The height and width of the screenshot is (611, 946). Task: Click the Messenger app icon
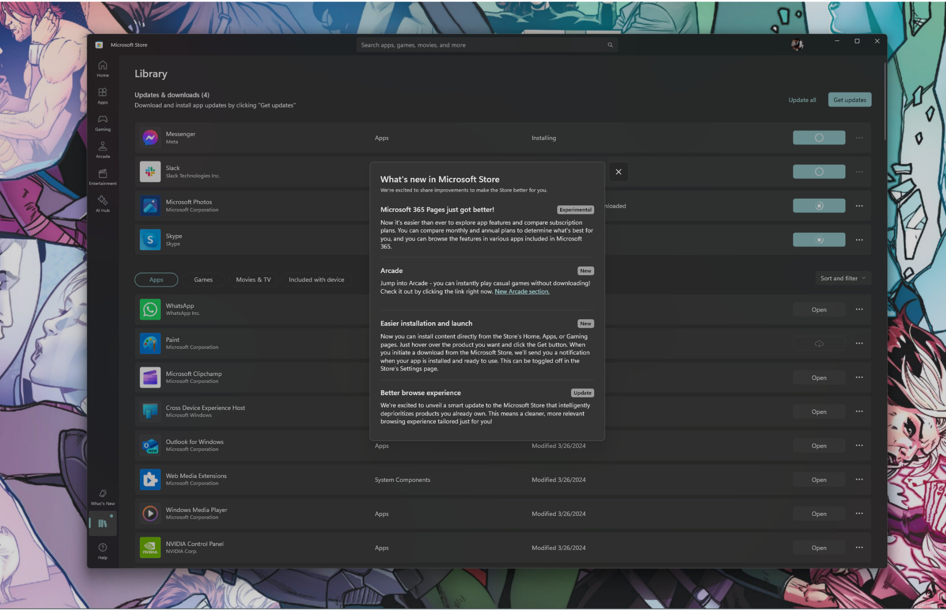click(x=150, y=137)
